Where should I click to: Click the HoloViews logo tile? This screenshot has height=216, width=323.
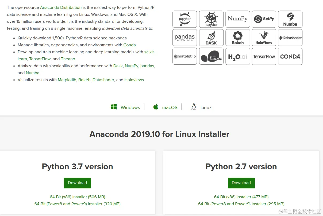(264, 38)
